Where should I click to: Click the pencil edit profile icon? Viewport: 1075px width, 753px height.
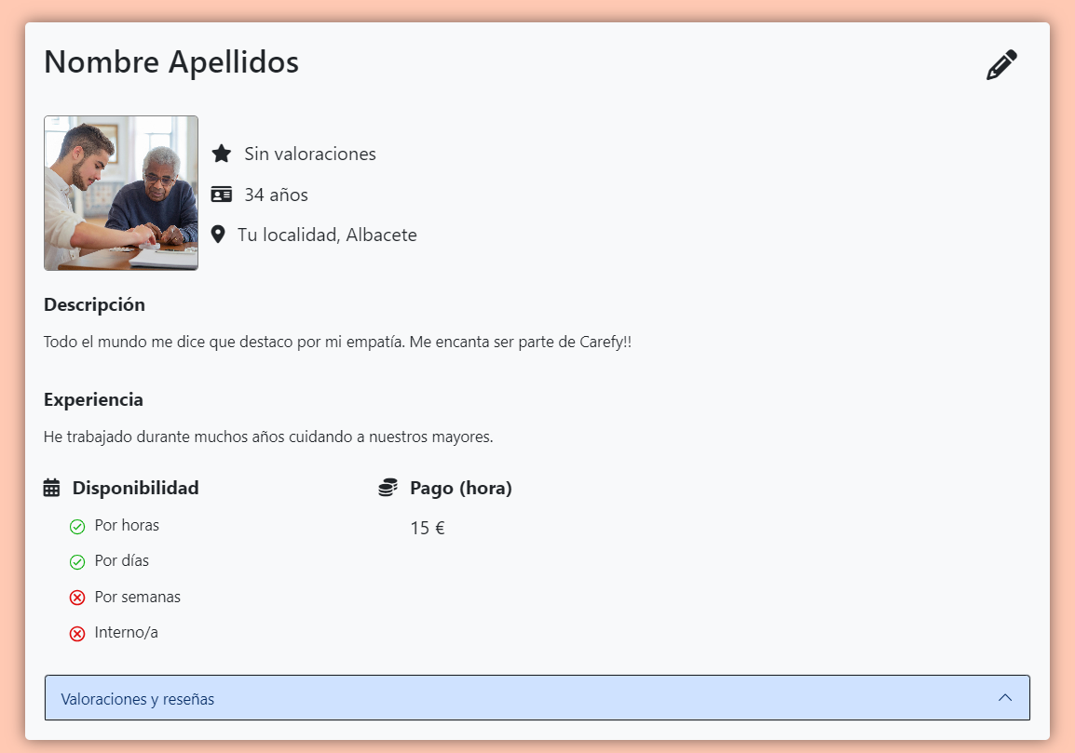pyautogui.click(x=1001, y=62)
